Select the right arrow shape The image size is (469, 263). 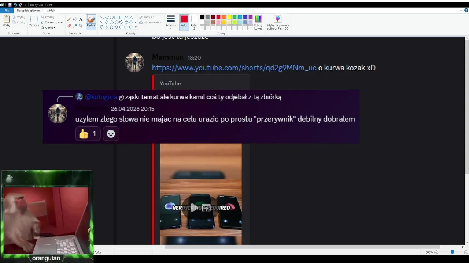pos(121,22)
